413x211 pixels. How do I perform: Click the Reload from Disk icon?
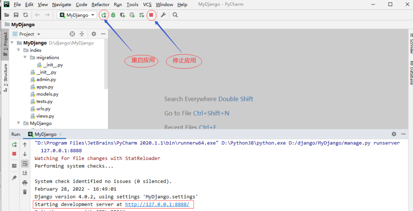[25, 15]
